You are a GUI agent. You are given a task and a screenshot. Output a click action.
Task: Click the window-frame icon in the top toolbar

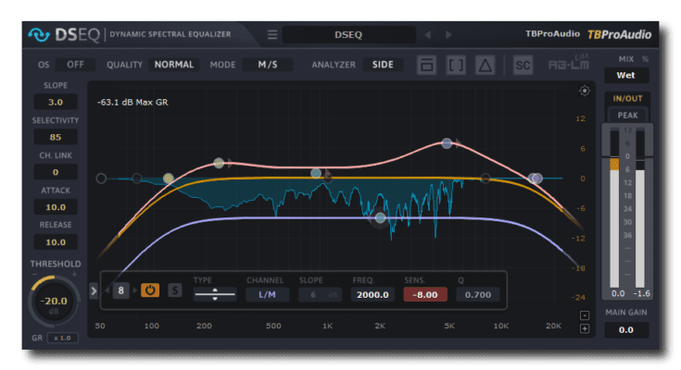point(427,65)
